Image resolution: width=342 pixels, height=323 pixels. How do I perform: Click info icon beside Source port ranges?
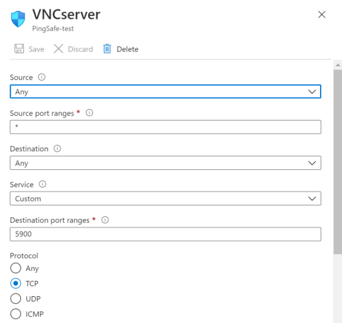(90, 113)
